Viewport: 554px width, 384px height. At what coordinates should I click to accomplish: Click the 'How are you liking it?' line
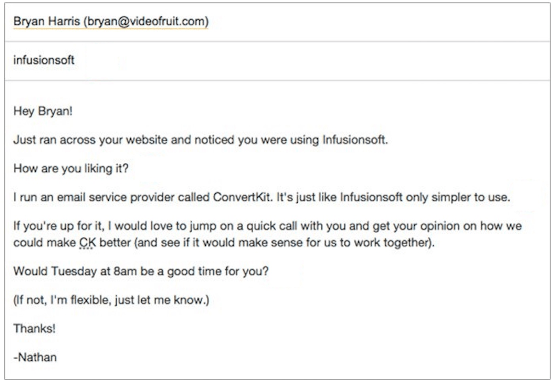pyautogui.click(x=71, y=169)
